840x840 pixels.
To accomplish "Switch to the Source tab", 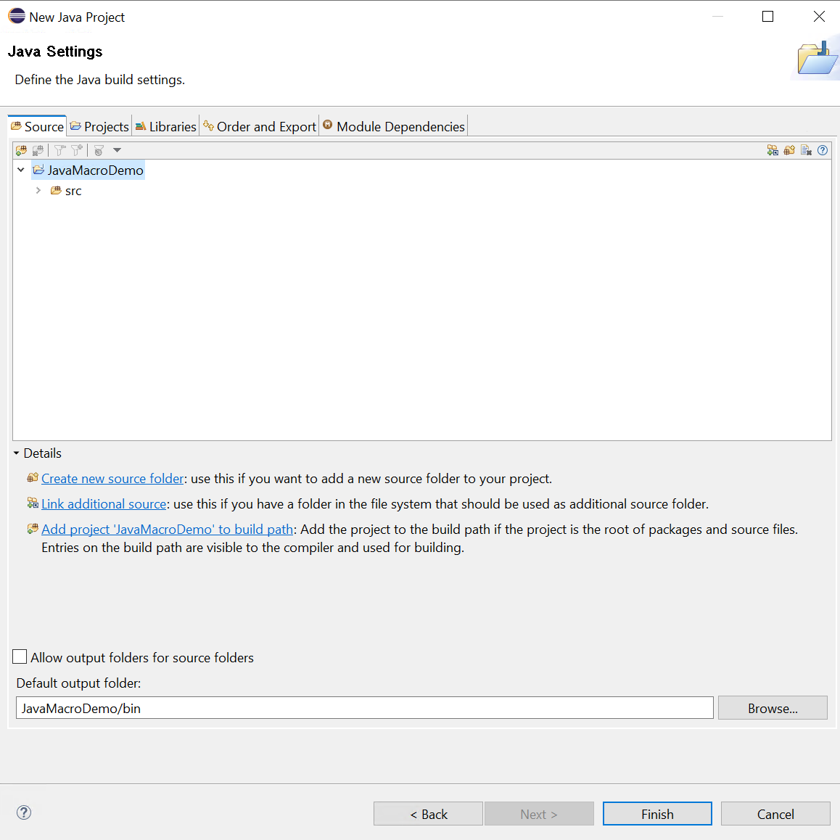I will pyautogui.click(x=38, y=126).
